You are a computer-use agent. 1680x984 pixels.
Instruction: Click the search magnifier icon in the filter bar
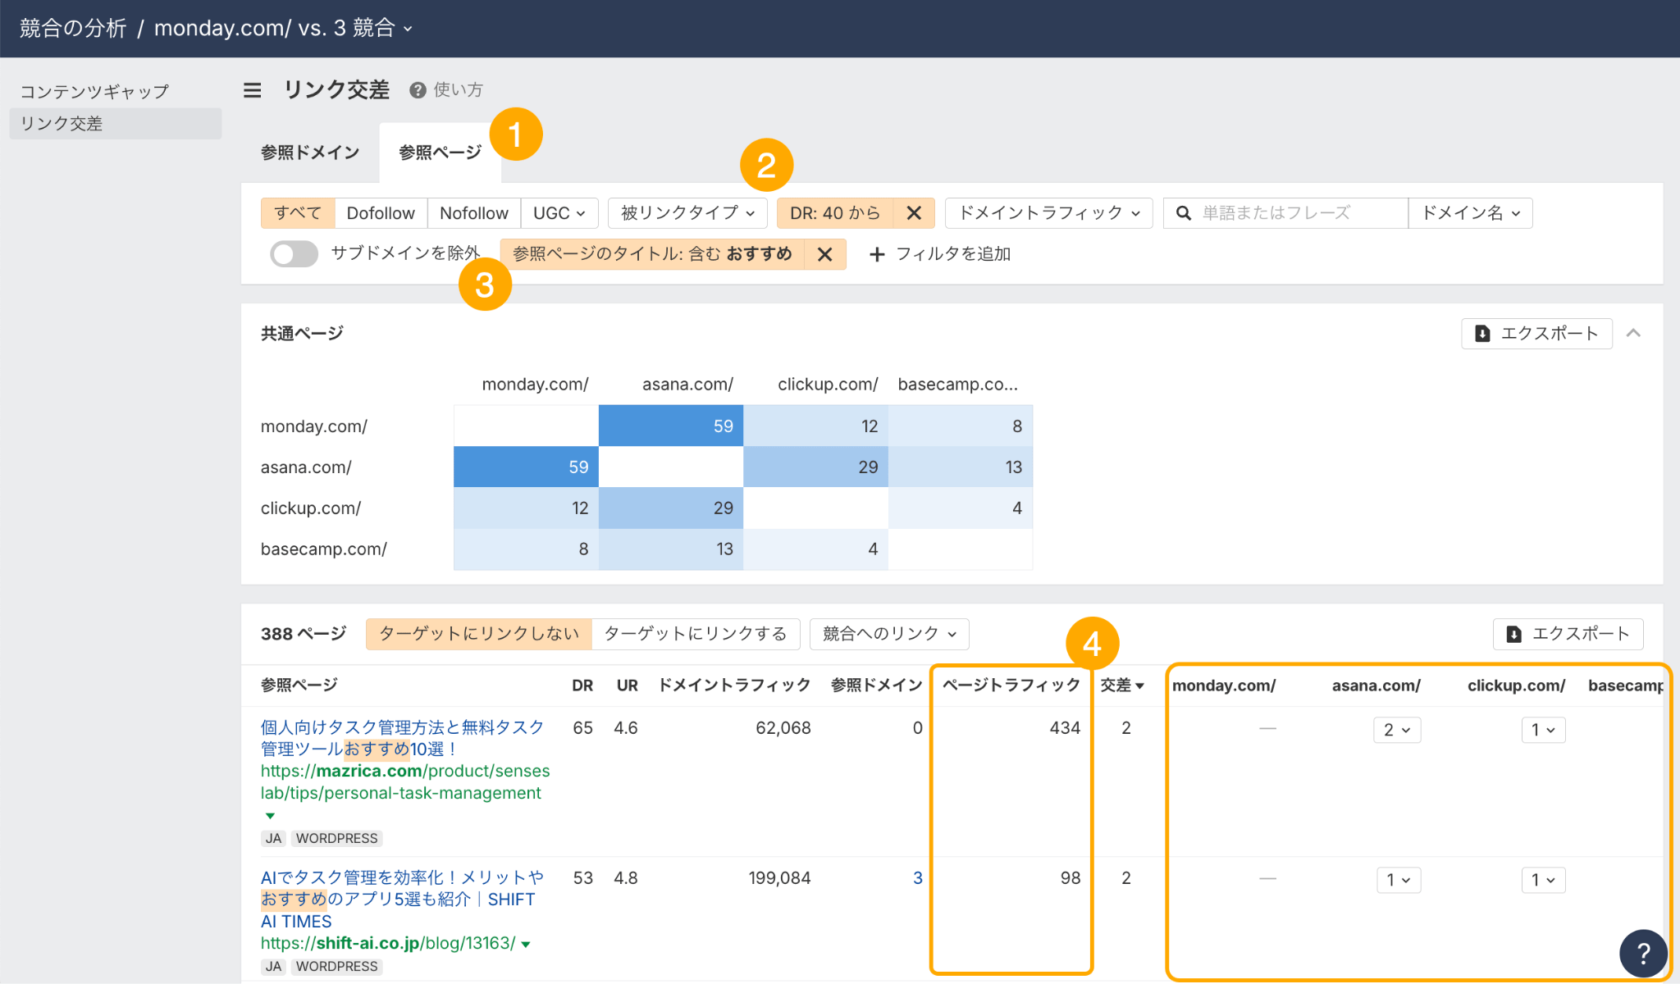click(x=1183, y=213)
